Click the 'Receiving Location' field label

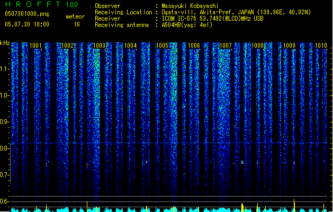point(123,12)
